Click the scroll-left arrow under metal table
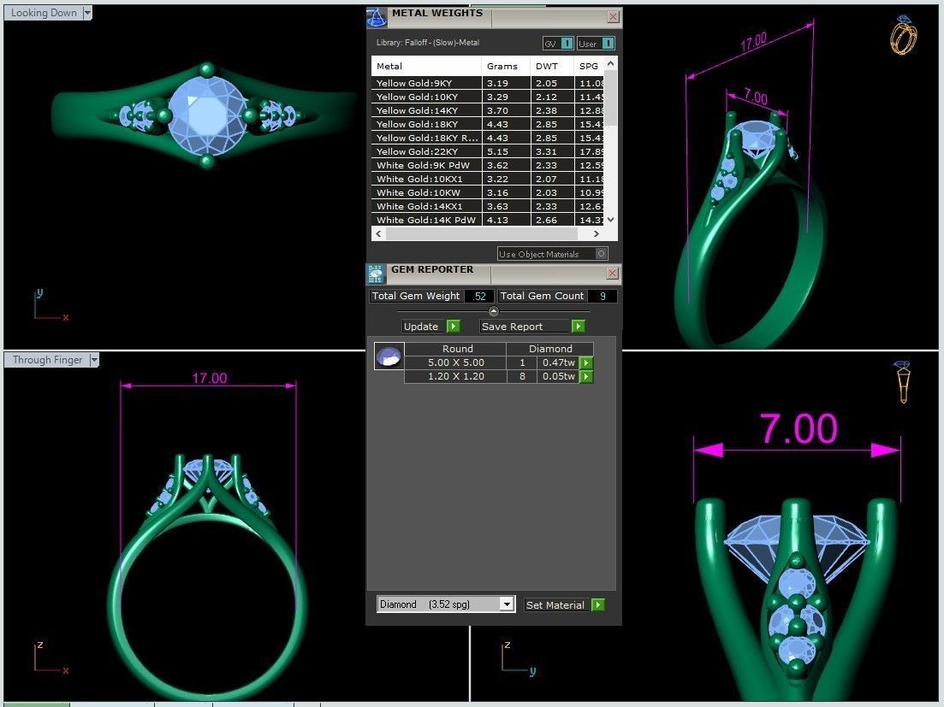 pyautogui.click(x=378, y=233)
